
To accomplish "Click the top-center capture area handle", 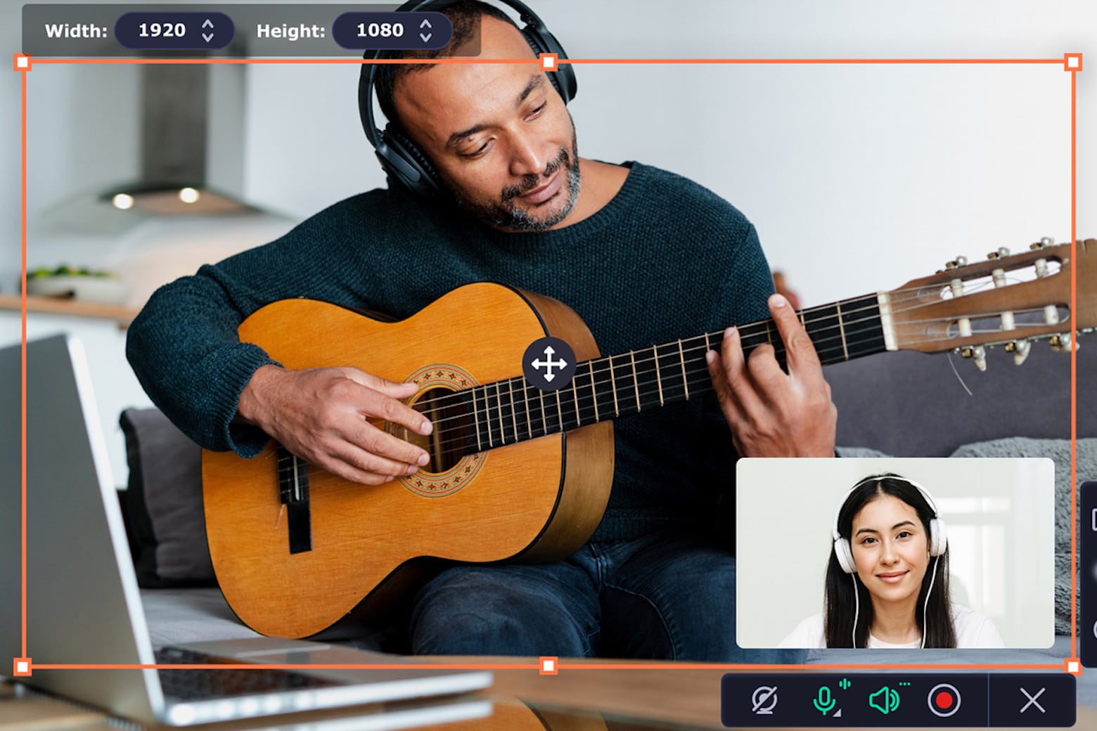I will 547,63.
